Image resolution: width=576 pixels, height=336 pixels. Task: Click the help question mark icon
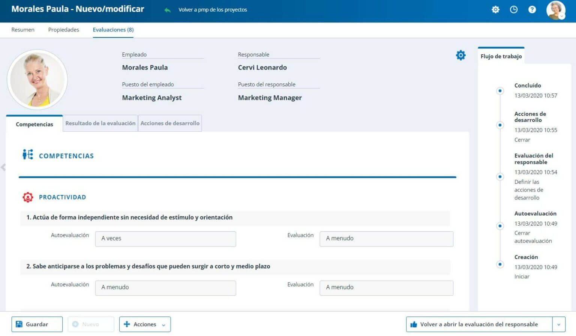tap(532, 10)
